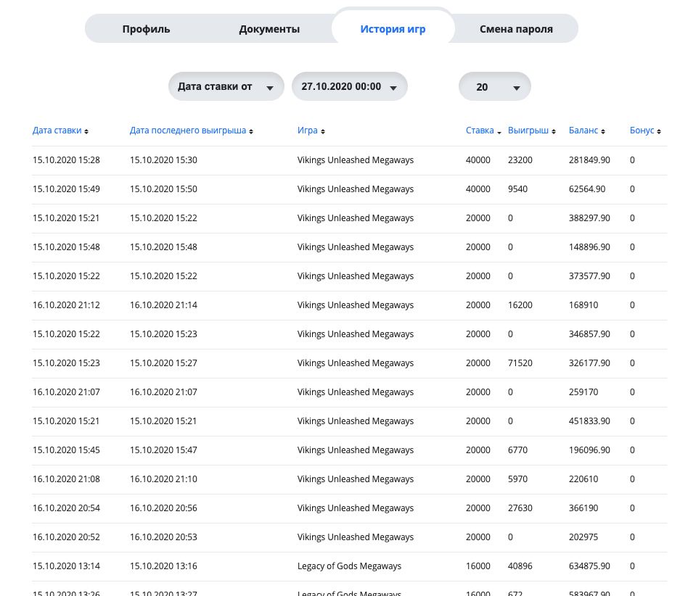Select the last win date 15.10.2020 15:50
The width and height of the screenshot is (680, 596).
(x=163, y=189)
